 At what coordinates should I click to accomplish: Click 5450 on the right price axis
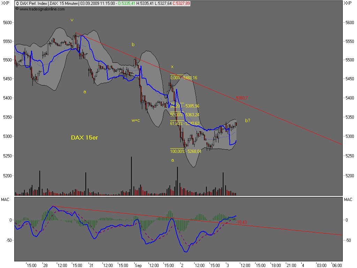[350, 79]
